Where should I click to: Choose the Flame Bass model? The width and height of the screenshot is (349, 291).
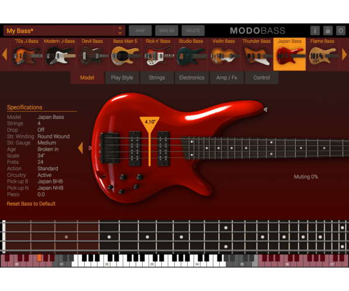322,54
